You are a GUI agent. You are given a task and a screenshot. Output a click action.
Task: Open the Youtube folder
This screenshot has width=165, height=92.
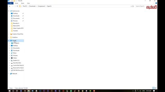[x=15, y=31]
